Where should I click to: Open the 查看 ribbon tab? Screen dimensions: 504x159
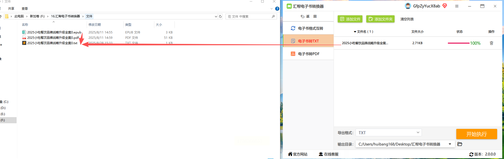[x=25, y=9]
